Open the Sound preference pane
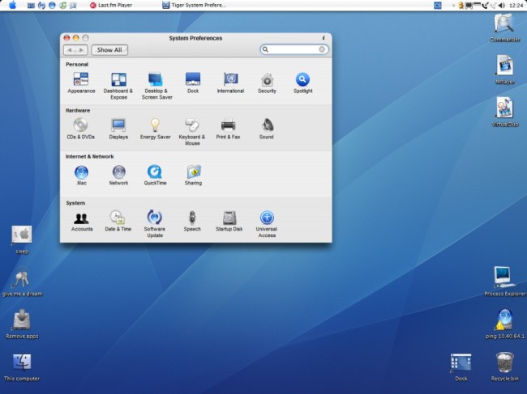Image resolution: width=527 pixels, height=394 pixels. (x=267, y=129)
